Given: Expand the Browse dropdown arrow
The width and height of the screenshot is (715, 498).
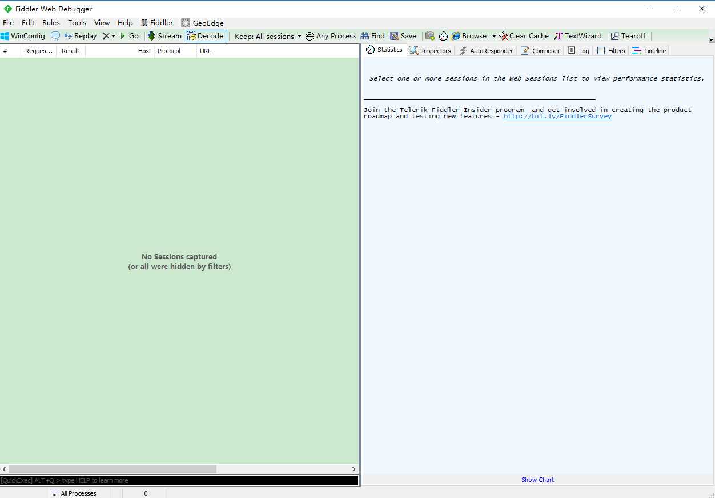Looking at the screenshot, I should click(494, 36).
